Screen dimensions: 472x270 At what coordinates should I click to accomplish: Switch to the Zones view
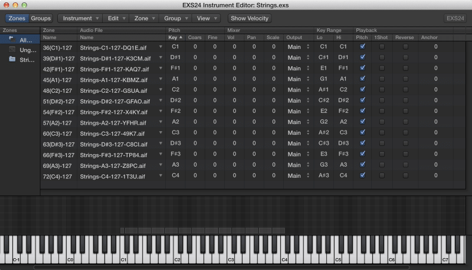[x=17, y=18]
